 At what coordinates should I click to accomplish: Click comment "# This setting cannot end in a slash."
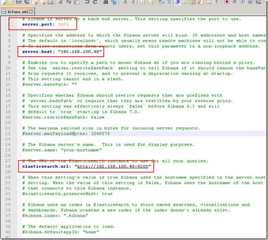pyautogui.click(x=73, y=79)
